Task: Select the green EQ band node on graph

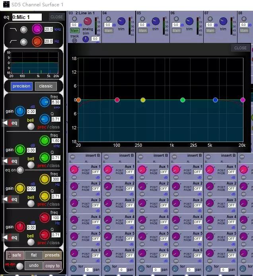Action: tap(183, 100)
